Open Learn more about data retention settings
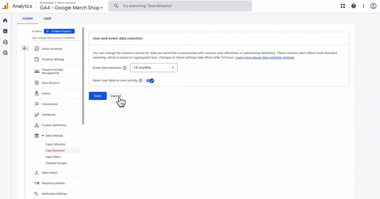380x199 pixels. [x=265, y=58]
